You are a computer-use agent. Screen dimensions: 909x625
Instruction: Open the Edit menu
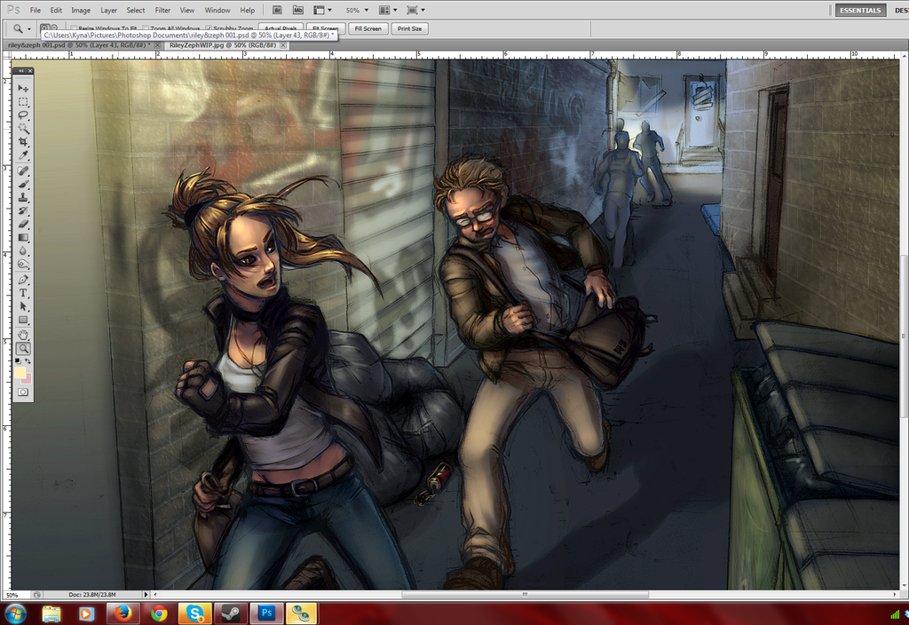pos(56,10)
